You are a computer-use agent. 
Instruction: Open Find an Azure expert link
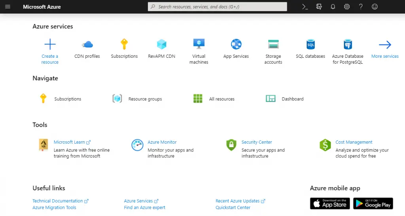coord(144,207)
